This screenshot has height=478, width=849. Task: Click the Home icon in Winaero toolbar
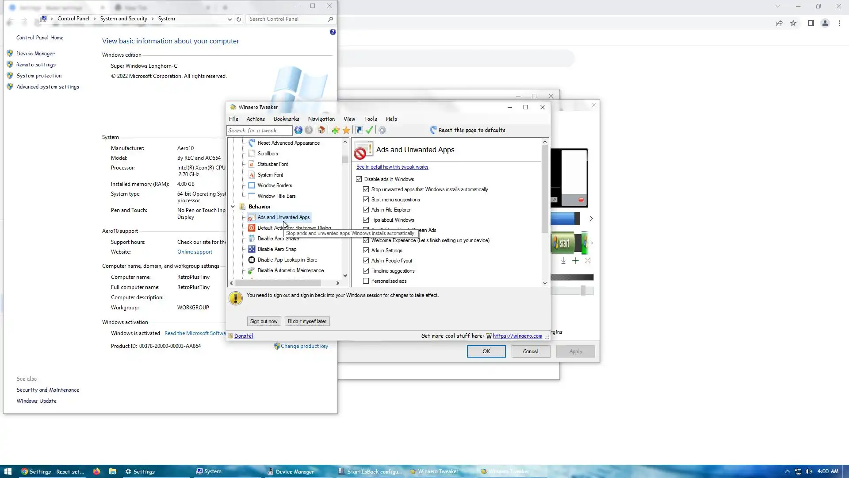[321, 130]
